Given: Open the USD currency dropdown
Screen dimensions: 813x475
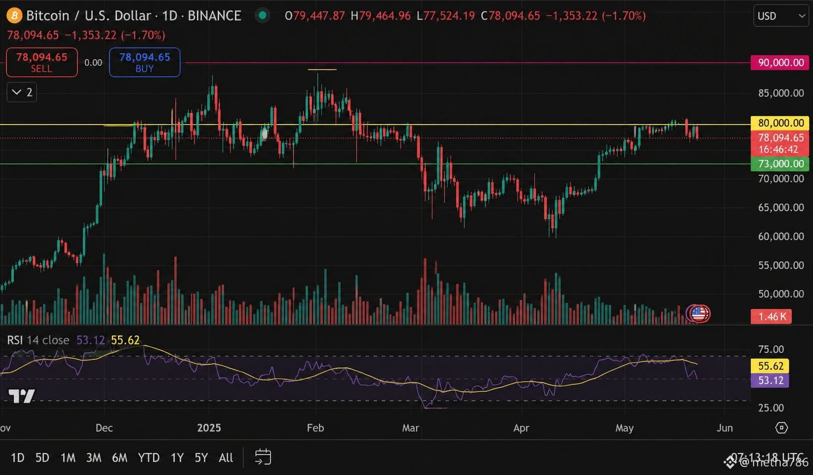Looking at the screenshot, I should coord(781,16).
